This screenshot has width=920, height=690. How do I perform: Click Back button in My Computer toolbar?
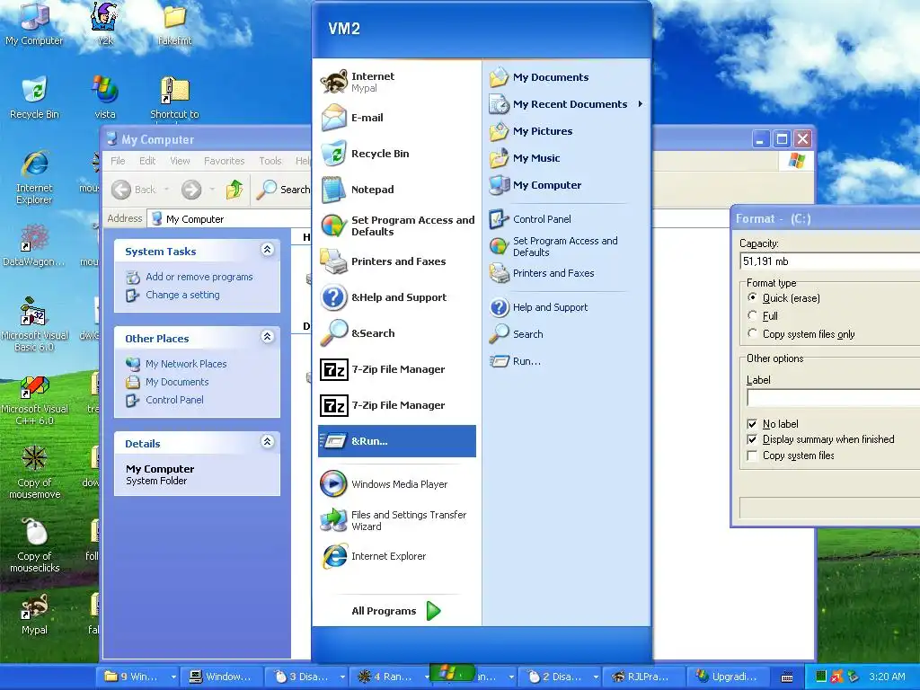[135, 190]
